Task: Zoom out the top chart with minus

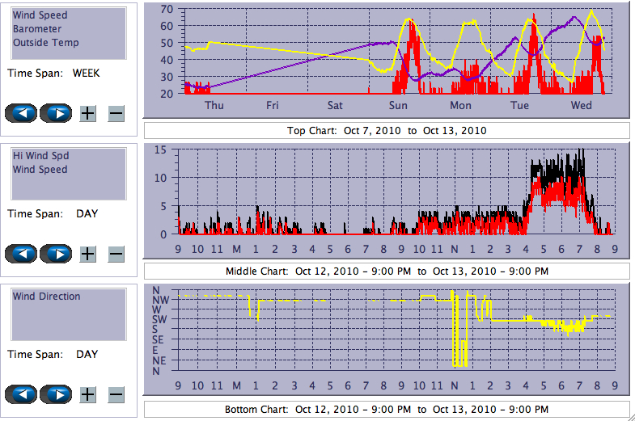Action: click(116, 113)
